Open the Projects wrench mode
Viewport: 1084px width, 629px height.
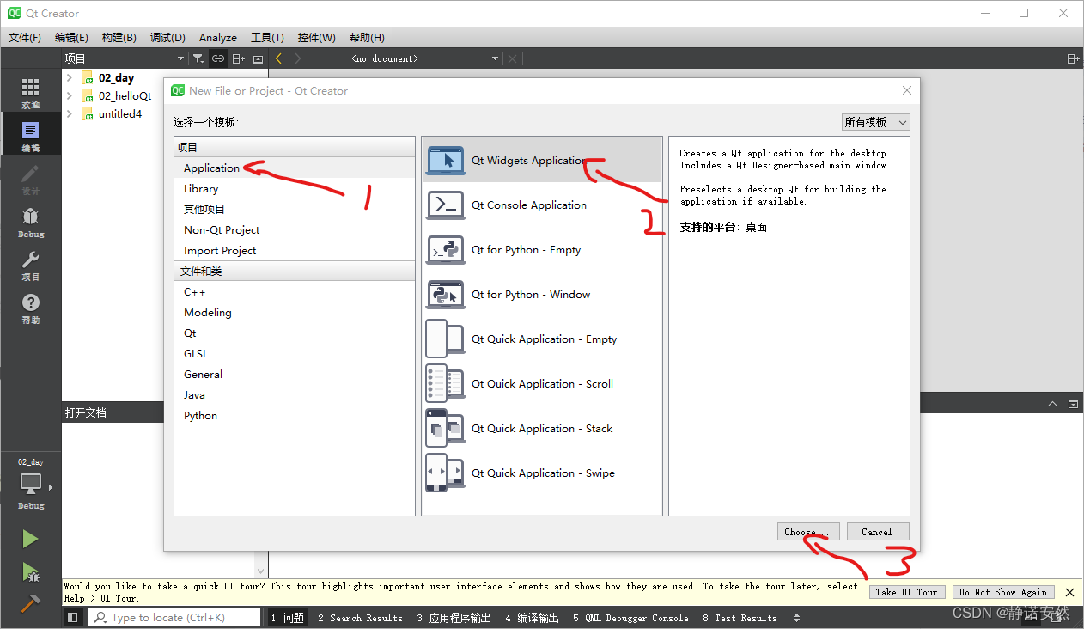click(30, 265)
